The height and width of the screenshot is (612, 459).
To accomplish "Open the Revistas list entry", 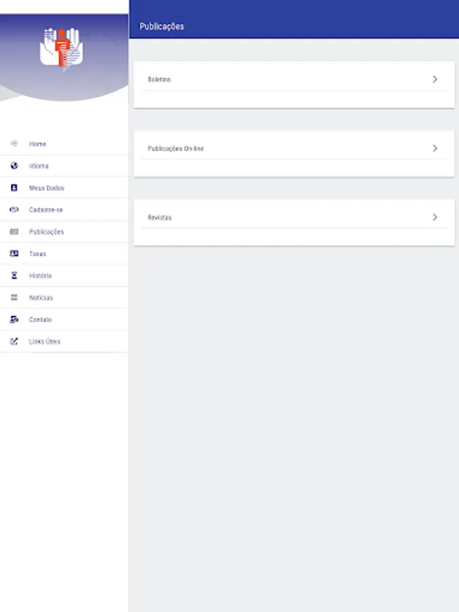I will (x=294, y=217).
